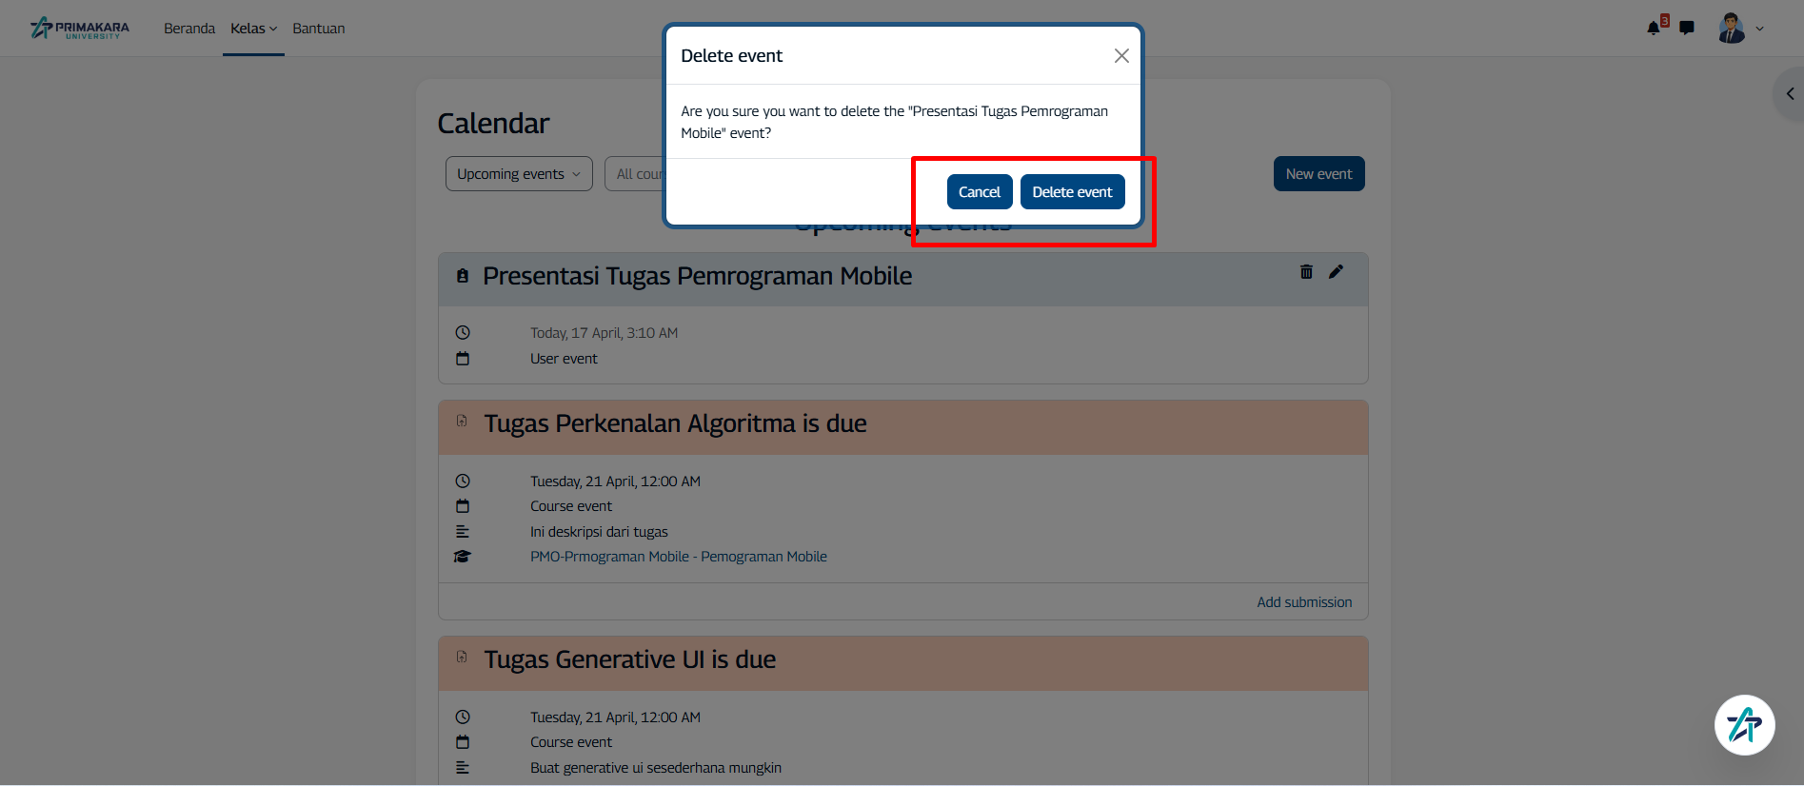The image size is (1804, 786).
Task: Click assignment icon beside Tugas Perkenalan Algoritma
Action: coord(462,421)
